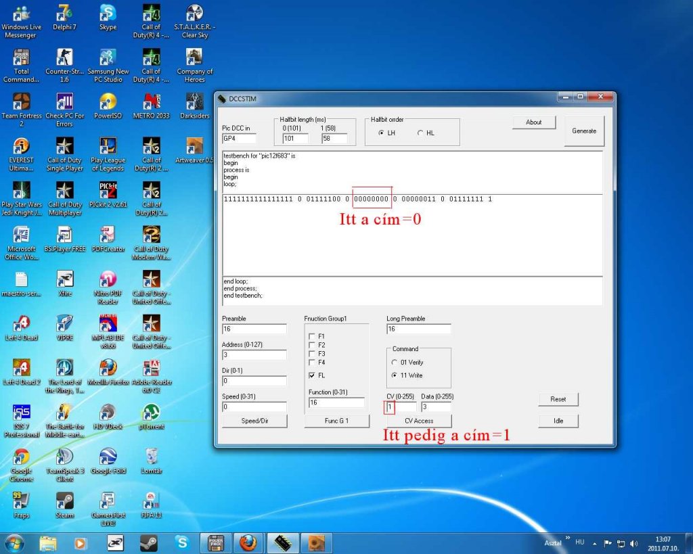The image size is (693, 554).
Task: Open Nitro PDF Reader desktop icon
Action: 108,288
